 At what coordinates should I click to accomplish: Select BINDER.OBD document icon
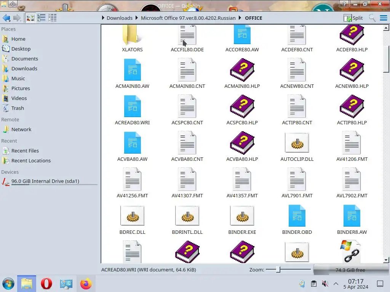(x=297, y=216)
